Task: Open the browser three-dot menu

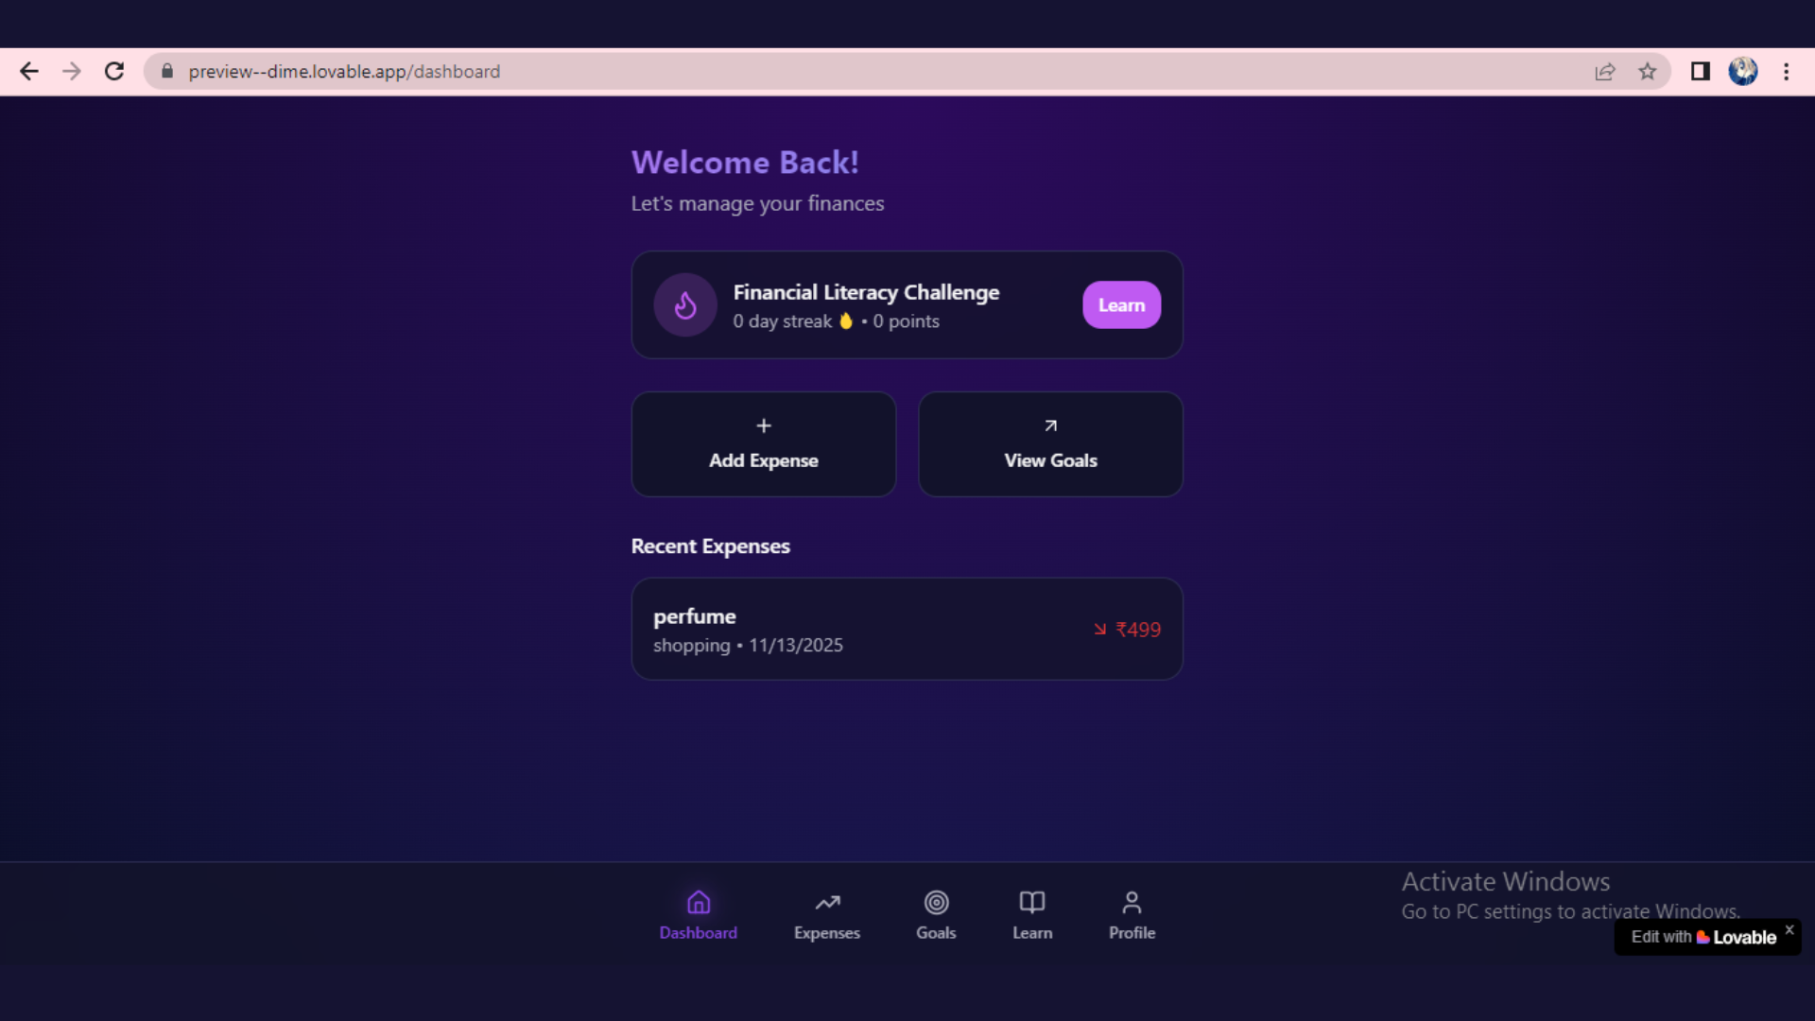Action: [x=1787, y=72]
